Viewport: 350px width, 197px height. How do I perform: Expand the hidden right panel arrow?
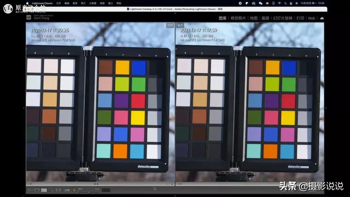(326, 108)
